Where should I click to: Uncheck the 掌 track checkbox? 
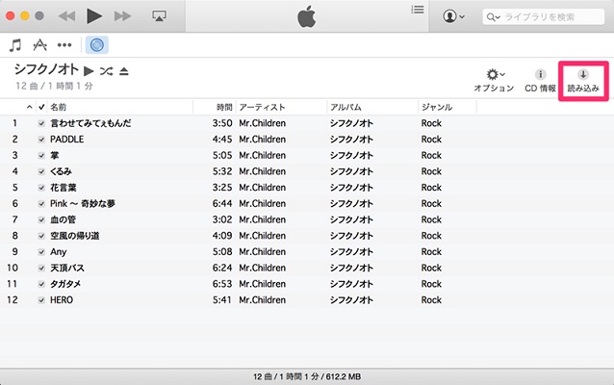click(41, 156)
